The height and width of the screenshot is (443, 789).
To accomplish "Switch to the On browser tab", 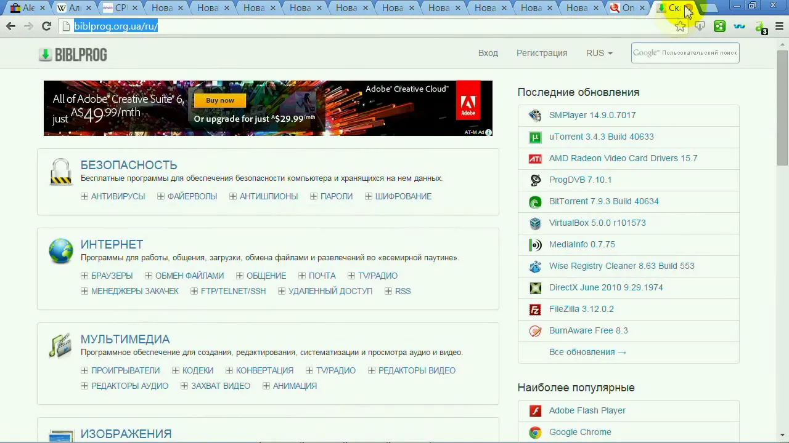I will pos(628,8).
